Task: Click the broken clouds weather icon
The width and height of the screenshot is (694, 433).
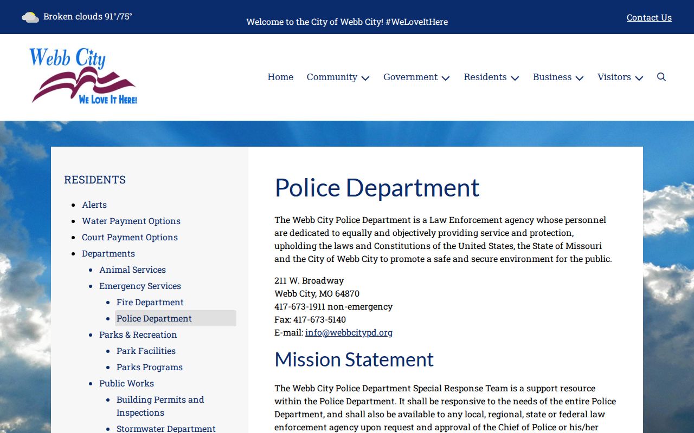Action: (30, 17)
